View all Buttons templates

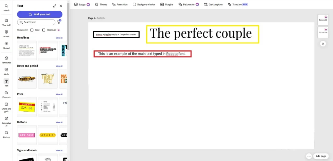59,122
